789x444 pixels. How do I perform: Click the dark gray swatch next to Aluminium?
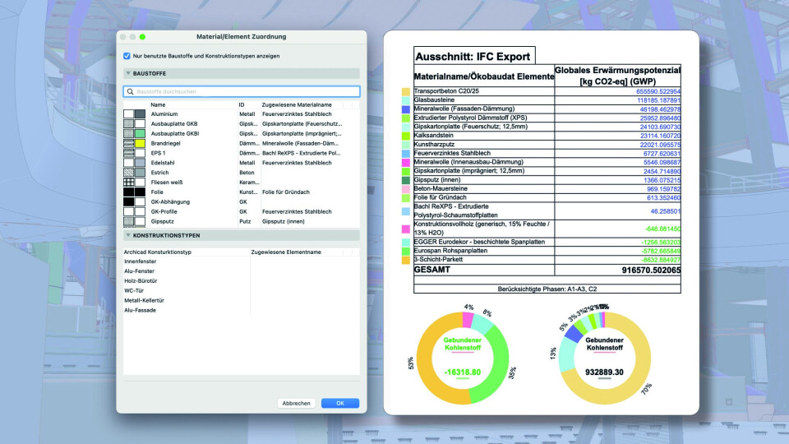pos(140,114)
